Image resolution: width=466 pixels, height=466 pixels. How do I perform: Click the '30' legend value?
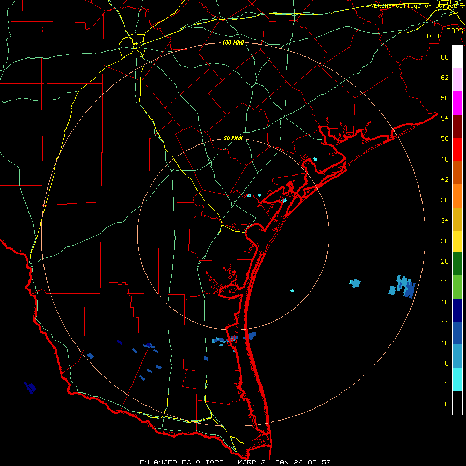click(445, 241)
